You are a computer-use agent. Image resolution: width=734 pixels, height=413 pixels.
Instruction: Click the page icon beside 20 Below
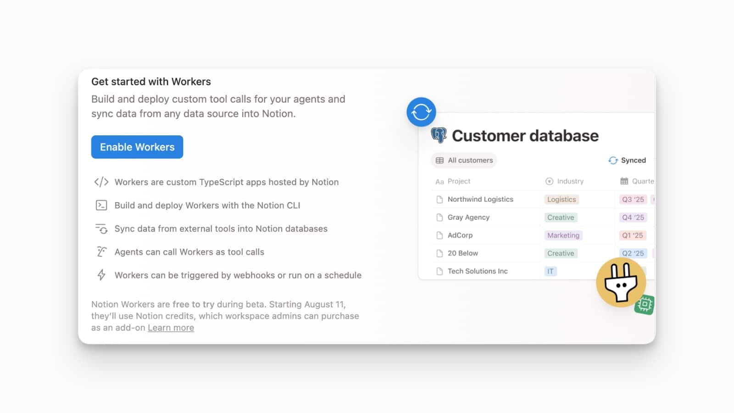[x=439, y=253]
